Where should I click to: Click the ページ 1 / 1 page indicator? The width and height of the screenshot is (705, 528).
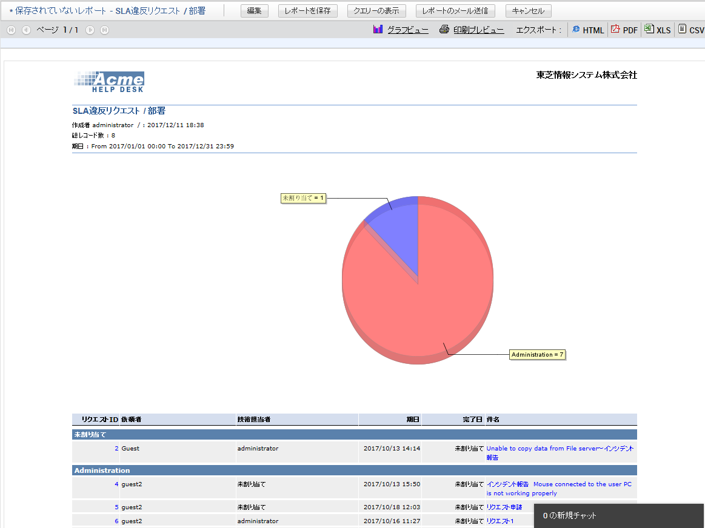pos(57,30)
